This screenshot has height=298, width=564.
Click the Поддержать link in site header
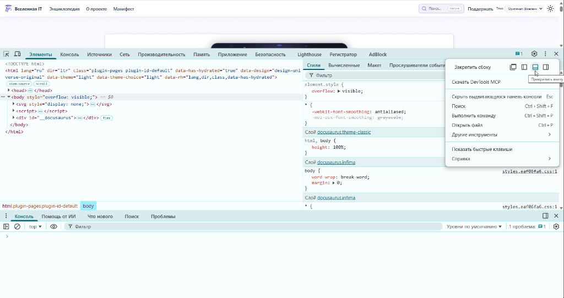point(480,9)
